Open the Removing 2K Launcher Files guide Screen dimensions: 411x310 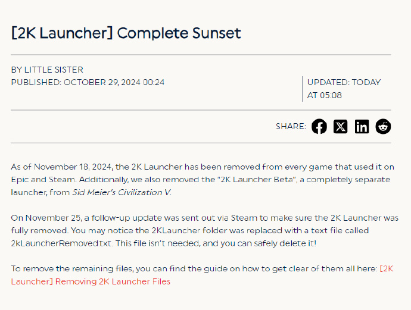[x=113, y=281]
